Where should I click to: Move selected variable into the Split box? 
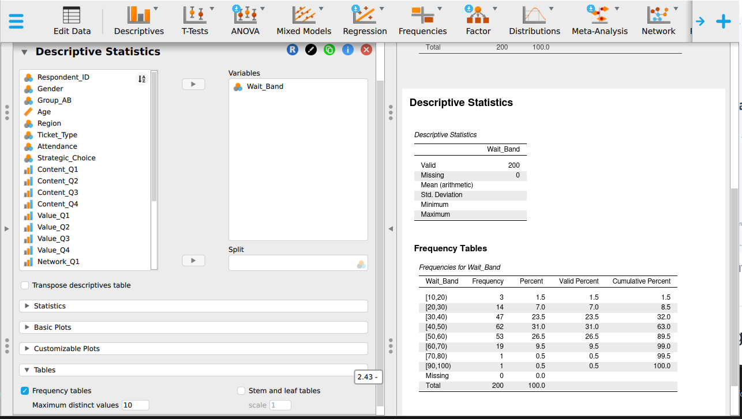point(193,261)
